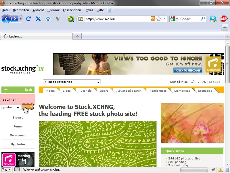The width and height of the screenshot is (230, 173).
Task: Go to the home page icon
Action: [48, 19]
